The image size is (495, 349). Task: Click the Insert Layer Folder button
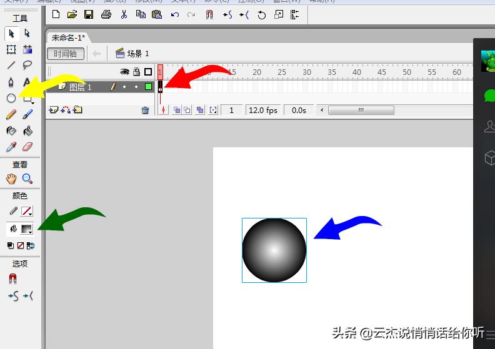point(77,110)
